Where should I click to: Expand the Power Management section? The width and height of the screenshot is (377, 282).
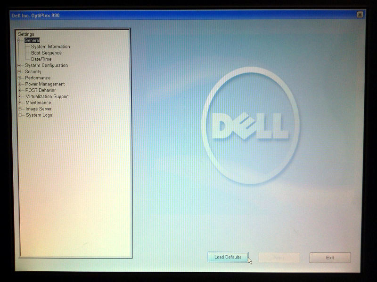point(20,84)
